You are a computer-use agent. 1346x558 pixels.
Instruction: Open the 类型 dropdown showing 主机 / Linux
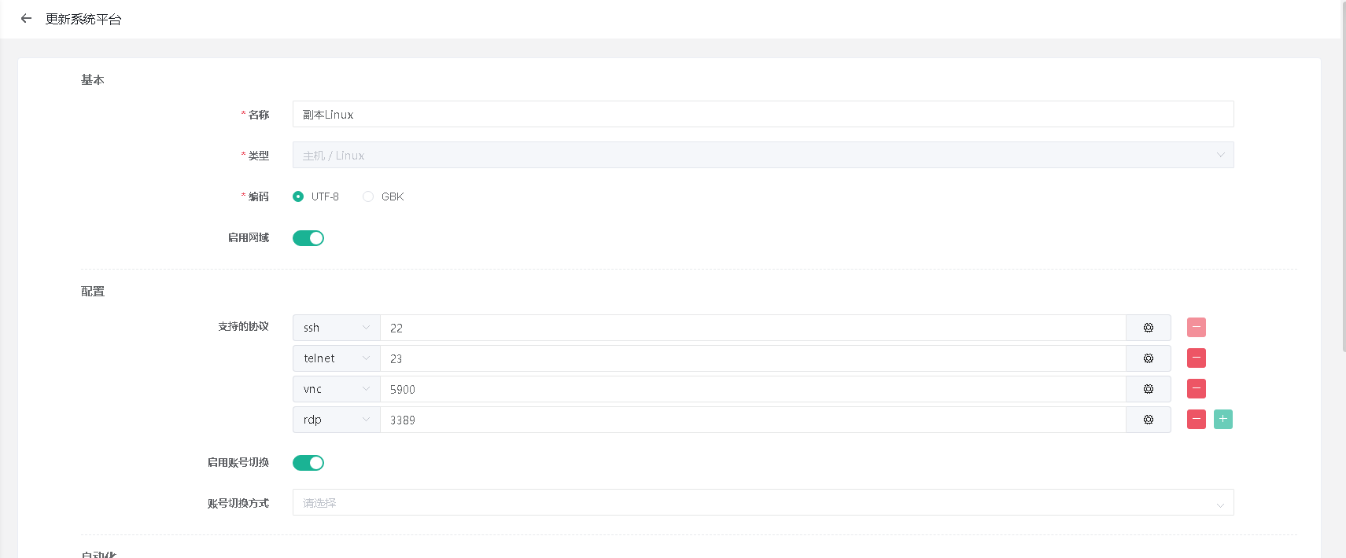(763, 155)
